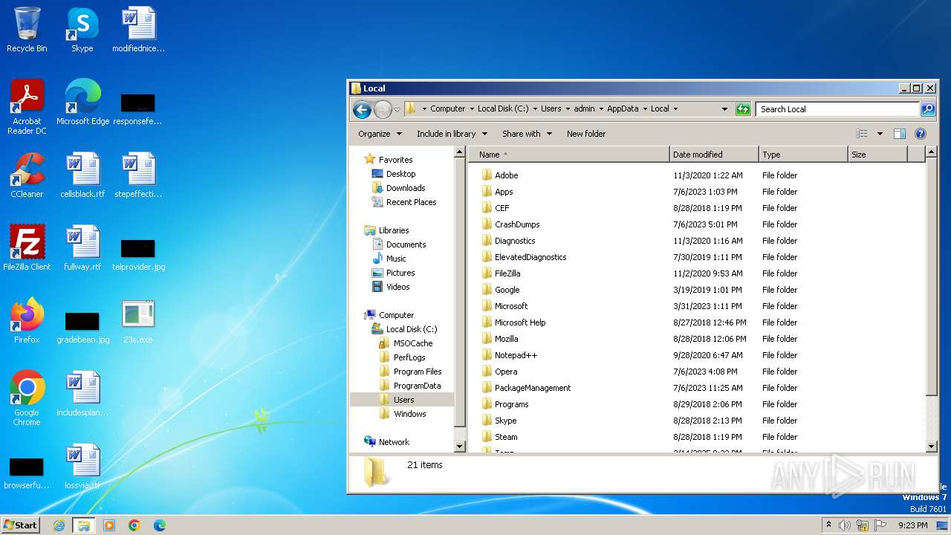
Task: Click the Back navigation arrow in Explorer
Action: 362,109
